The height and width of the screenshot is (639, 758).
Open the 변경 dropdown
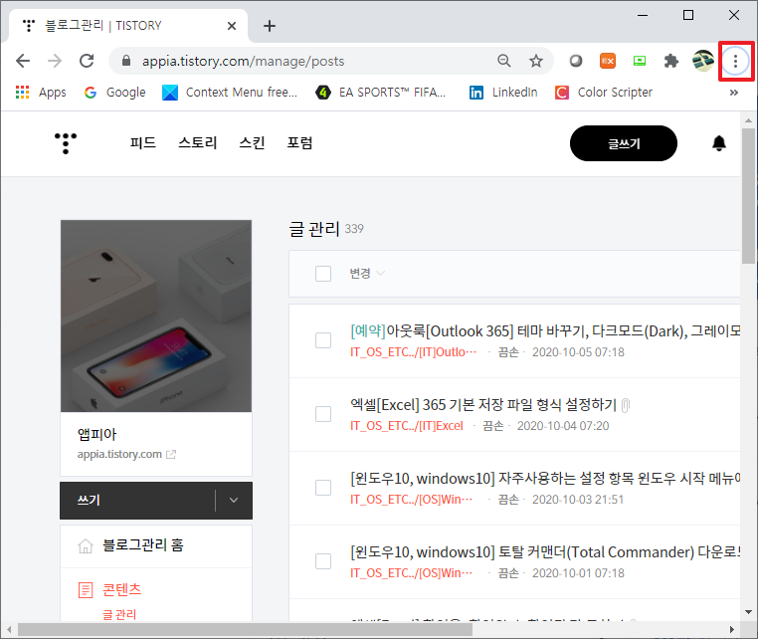coord(367,274)
